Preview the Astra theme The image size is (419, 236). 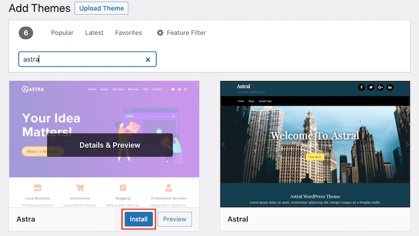click(x=174, y=219)
